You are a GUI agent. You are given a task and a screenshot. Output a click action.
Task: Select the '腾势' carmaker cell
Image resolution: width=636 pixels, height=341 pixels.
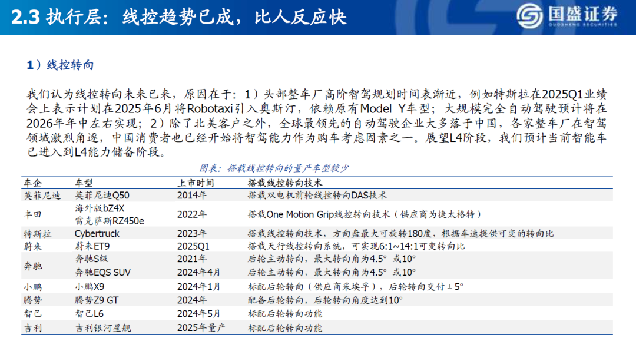(33, 300)
